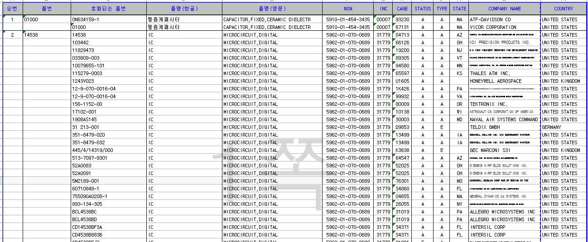Click company cell GEC MARCONI S3I
The width and height of the screenshot is (588, 242).
[505, 150]
